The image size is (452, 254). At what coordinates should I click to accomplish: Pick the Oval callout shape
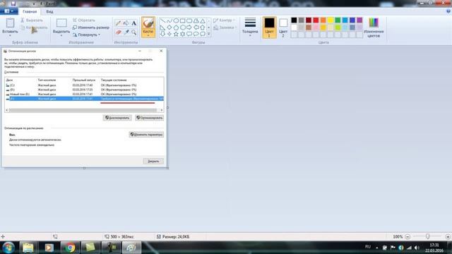(196, 34)
